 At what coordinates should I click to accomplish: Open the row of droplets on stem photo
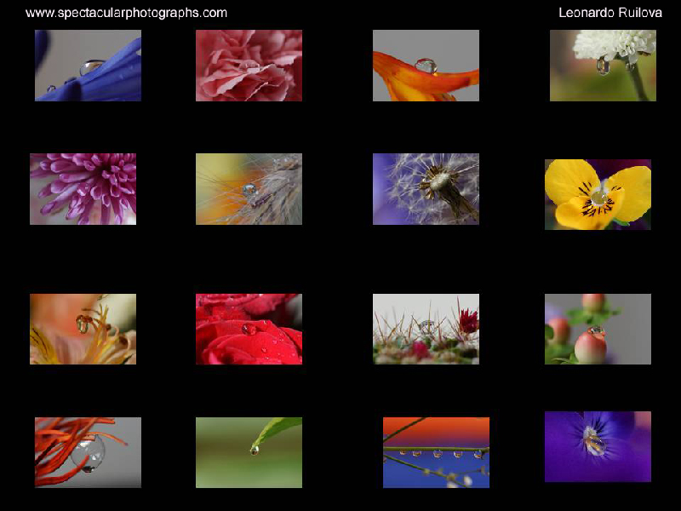click(436, 452)
